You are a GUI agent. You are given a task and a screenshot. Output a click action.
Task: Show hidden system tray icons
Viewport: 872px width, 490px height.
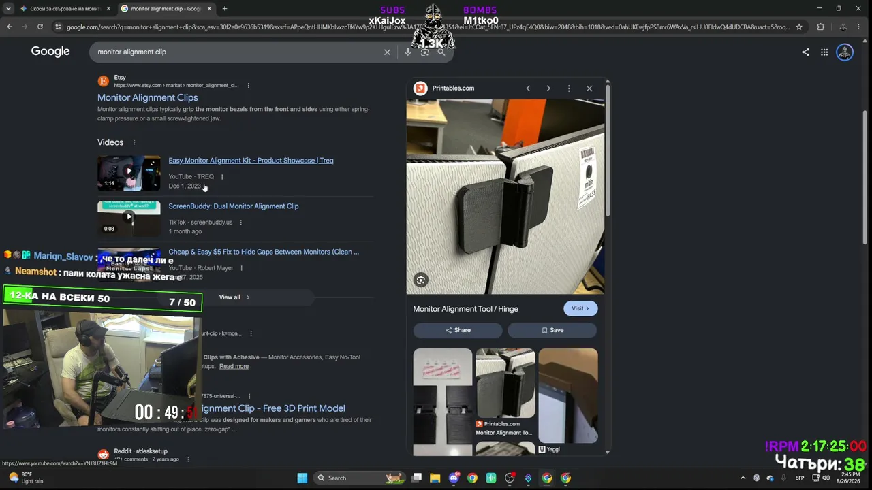[743, 478]
